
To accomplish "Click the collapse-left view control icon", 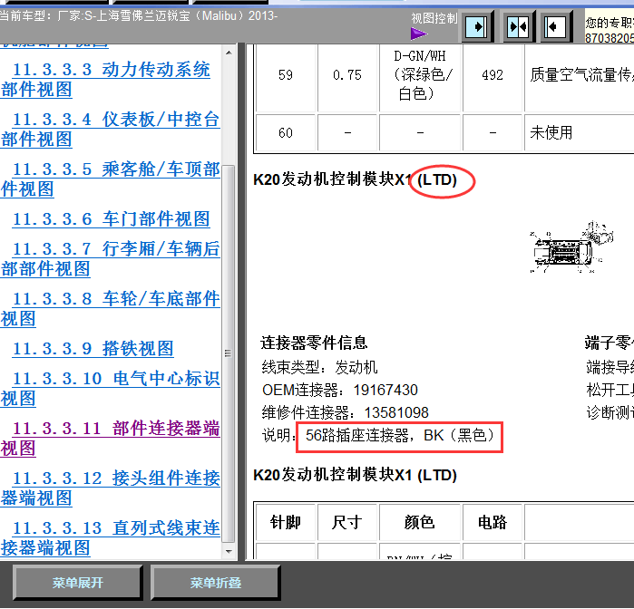I will point(556,26).
